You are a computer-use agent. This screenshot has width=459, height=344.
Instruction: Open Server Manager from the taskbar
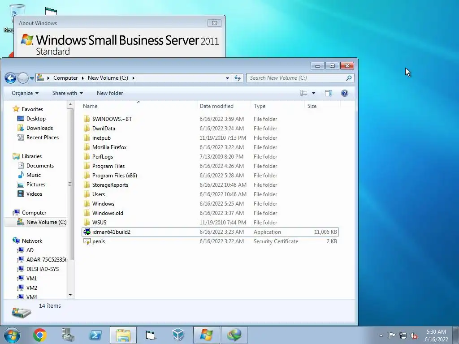click(68, 335)
